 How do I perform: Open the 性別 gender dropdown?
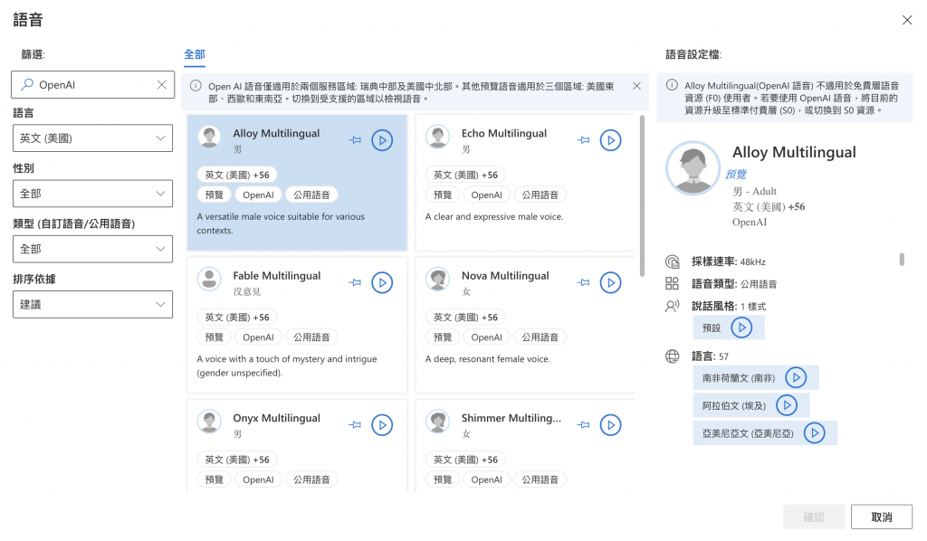93,194
